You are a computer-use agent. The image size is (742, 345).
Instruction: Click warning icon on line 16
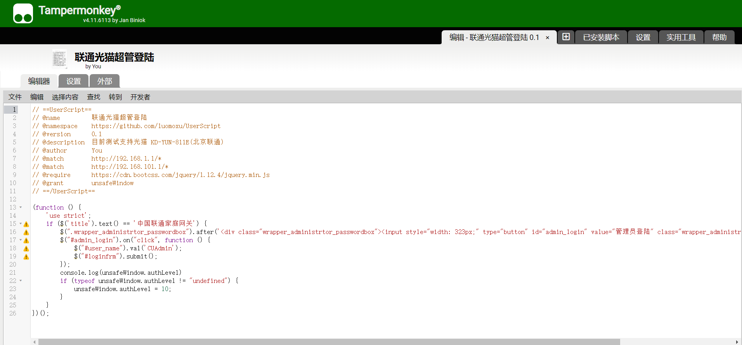tap(26, 232)
